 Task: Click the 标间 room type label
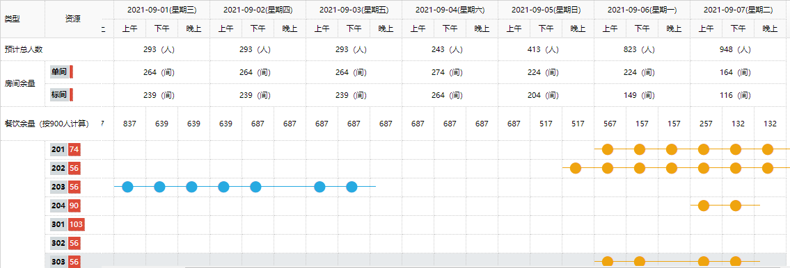tap(59, 94)
